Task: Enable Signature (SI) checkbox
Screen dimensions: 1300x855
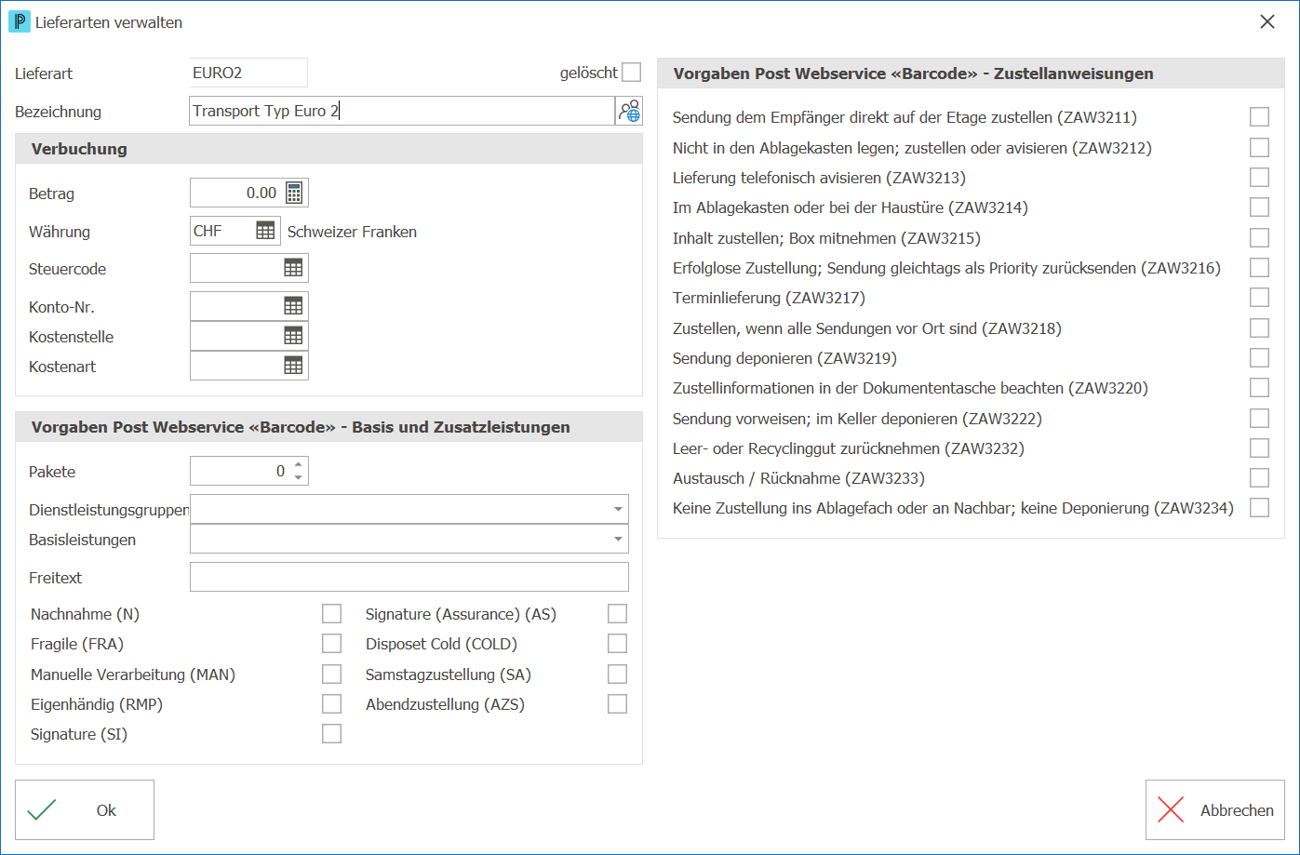Action: (x=331, y=734)
